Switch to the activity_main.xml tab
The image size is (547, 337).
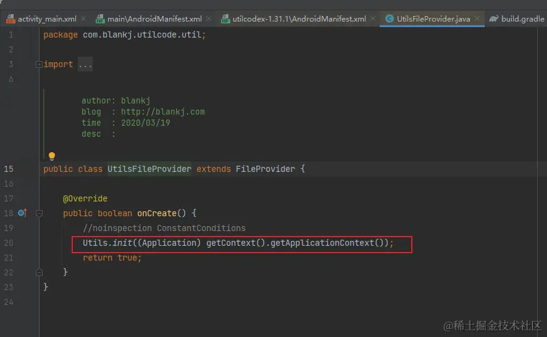[47, 19]
